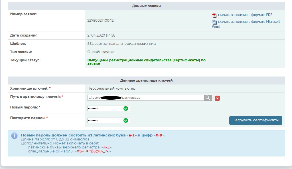
Task: Click the Данные хранилища ключей section header
Action: 146,81
